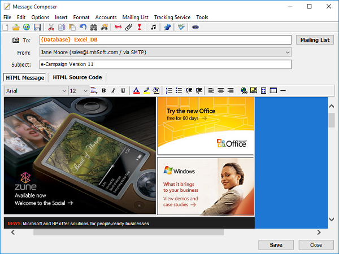Open Find with the binoculars icon

pos(93,27)
